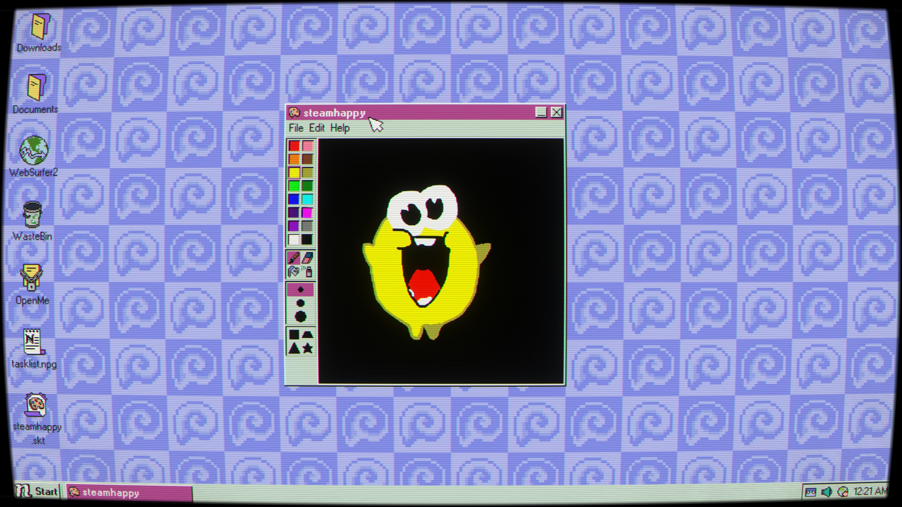Select the largest brush size

point(300,316)
